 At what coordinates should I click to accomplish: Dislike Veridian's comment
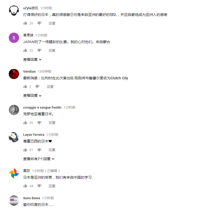pos(37,87)
